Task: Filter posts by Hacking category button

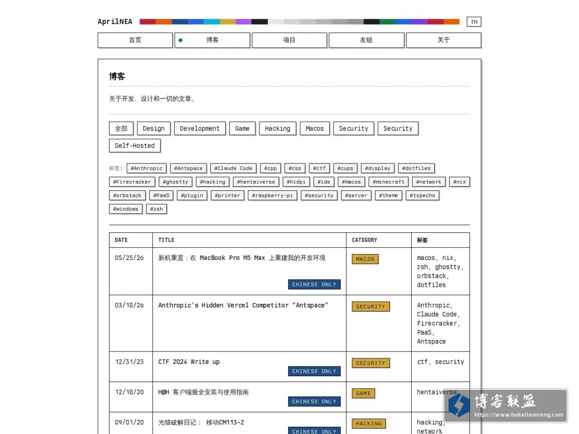Action: click(x=277, y=128)
